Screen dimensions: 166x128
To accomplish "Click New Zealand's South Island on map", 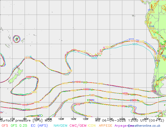I will click(x=13, y=79).
